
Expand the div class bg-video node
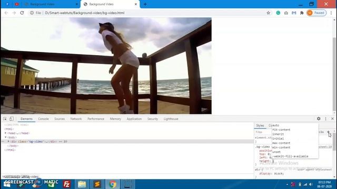pyautogui.click(x=8, y=141)
